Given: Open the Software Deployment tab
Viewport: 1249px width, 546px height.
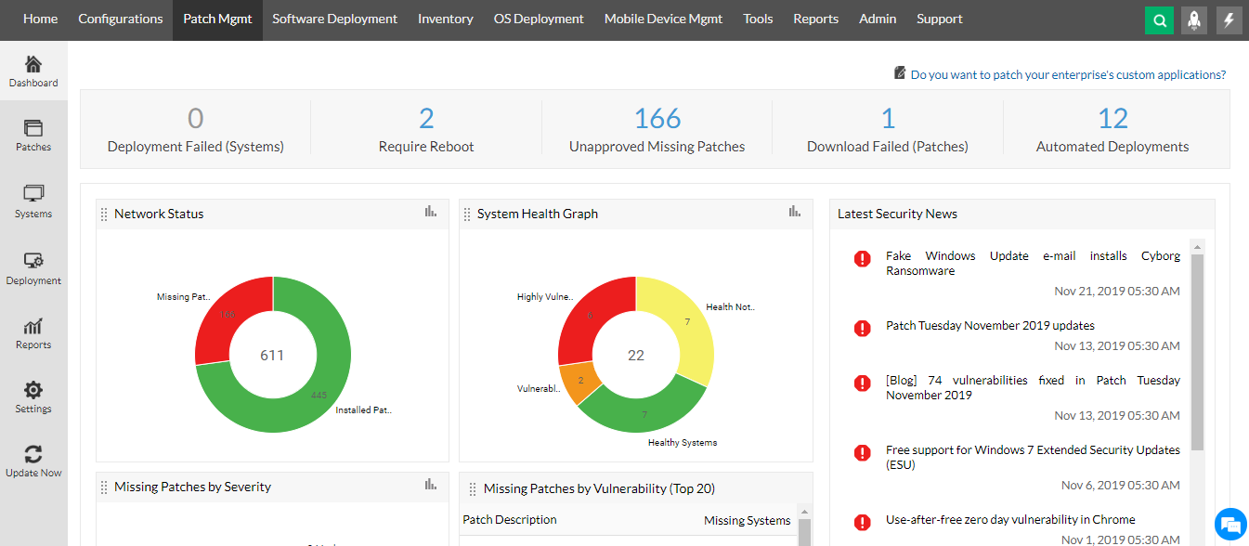Looking at the screenshot, I should coord(334,19).
